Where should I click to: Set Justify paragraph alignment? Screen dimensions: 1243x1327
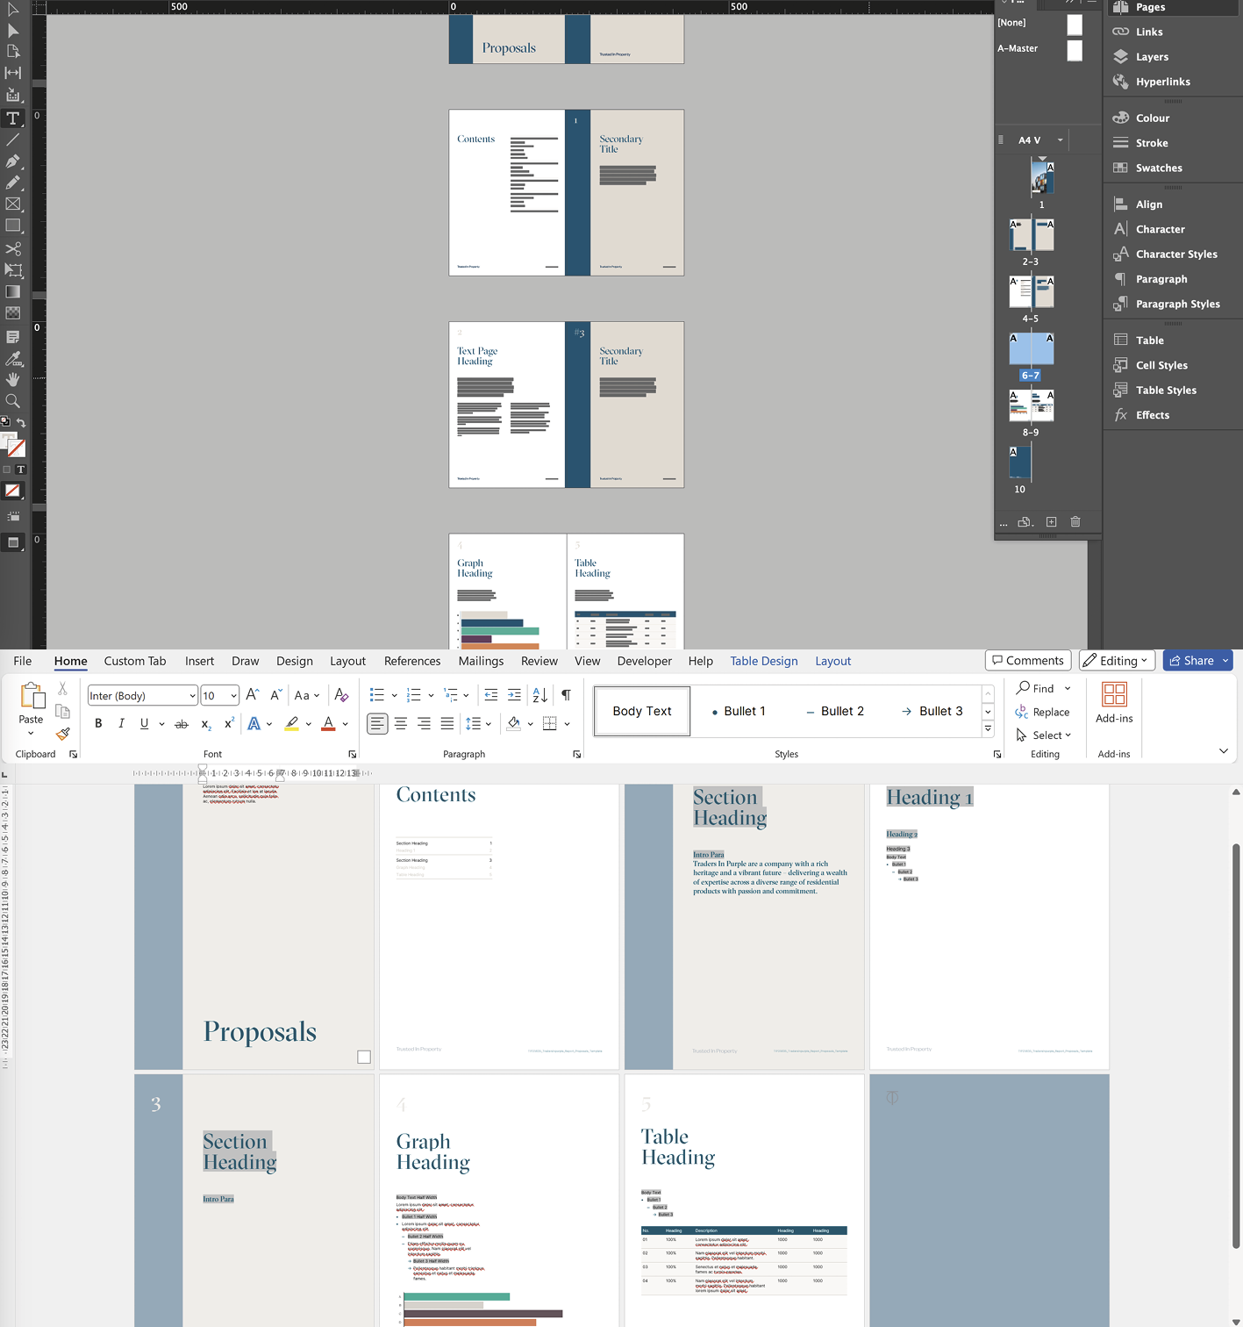pyautogui.click(x=447, y=723)
